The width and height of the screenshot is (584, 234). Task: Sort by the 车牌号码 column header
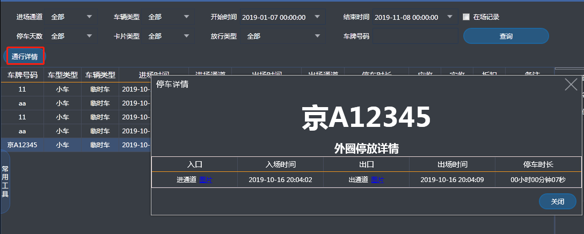pos(23,75)
